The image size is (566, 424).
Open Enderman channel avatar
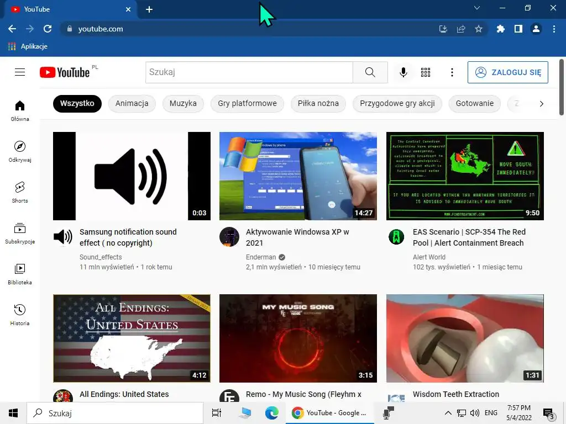(x=229, y=237)
